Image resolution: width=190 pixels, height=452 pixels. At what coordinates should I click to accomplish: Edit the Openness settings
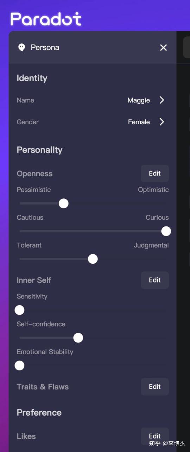155,173
